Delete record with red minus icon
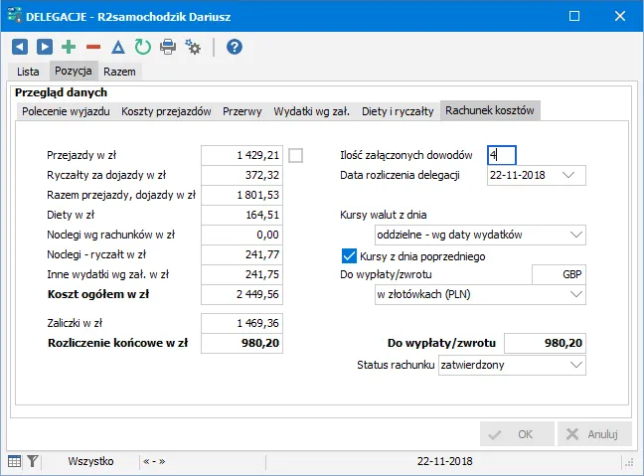This screenshot has height=476, width=644. pos(93,47)
